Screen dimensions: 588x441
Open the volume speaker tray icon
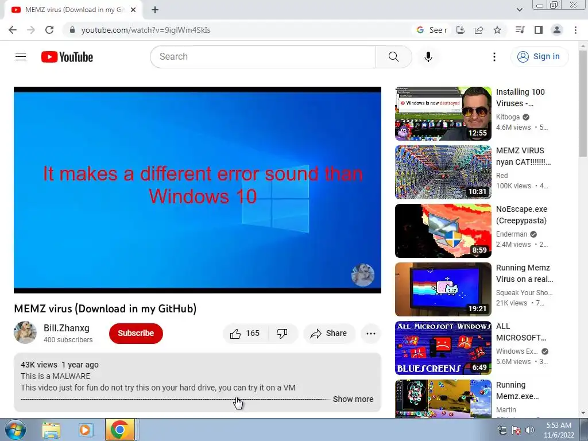point(530,430)
